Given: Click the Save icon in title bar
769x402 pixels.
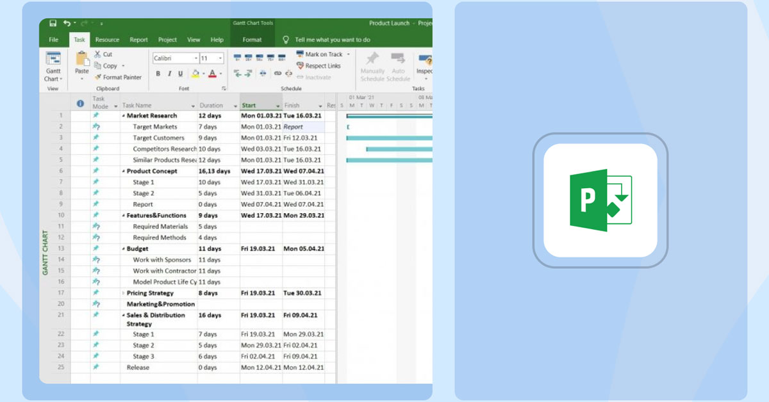Looking at the screenshot, I should tap(53, 24).
